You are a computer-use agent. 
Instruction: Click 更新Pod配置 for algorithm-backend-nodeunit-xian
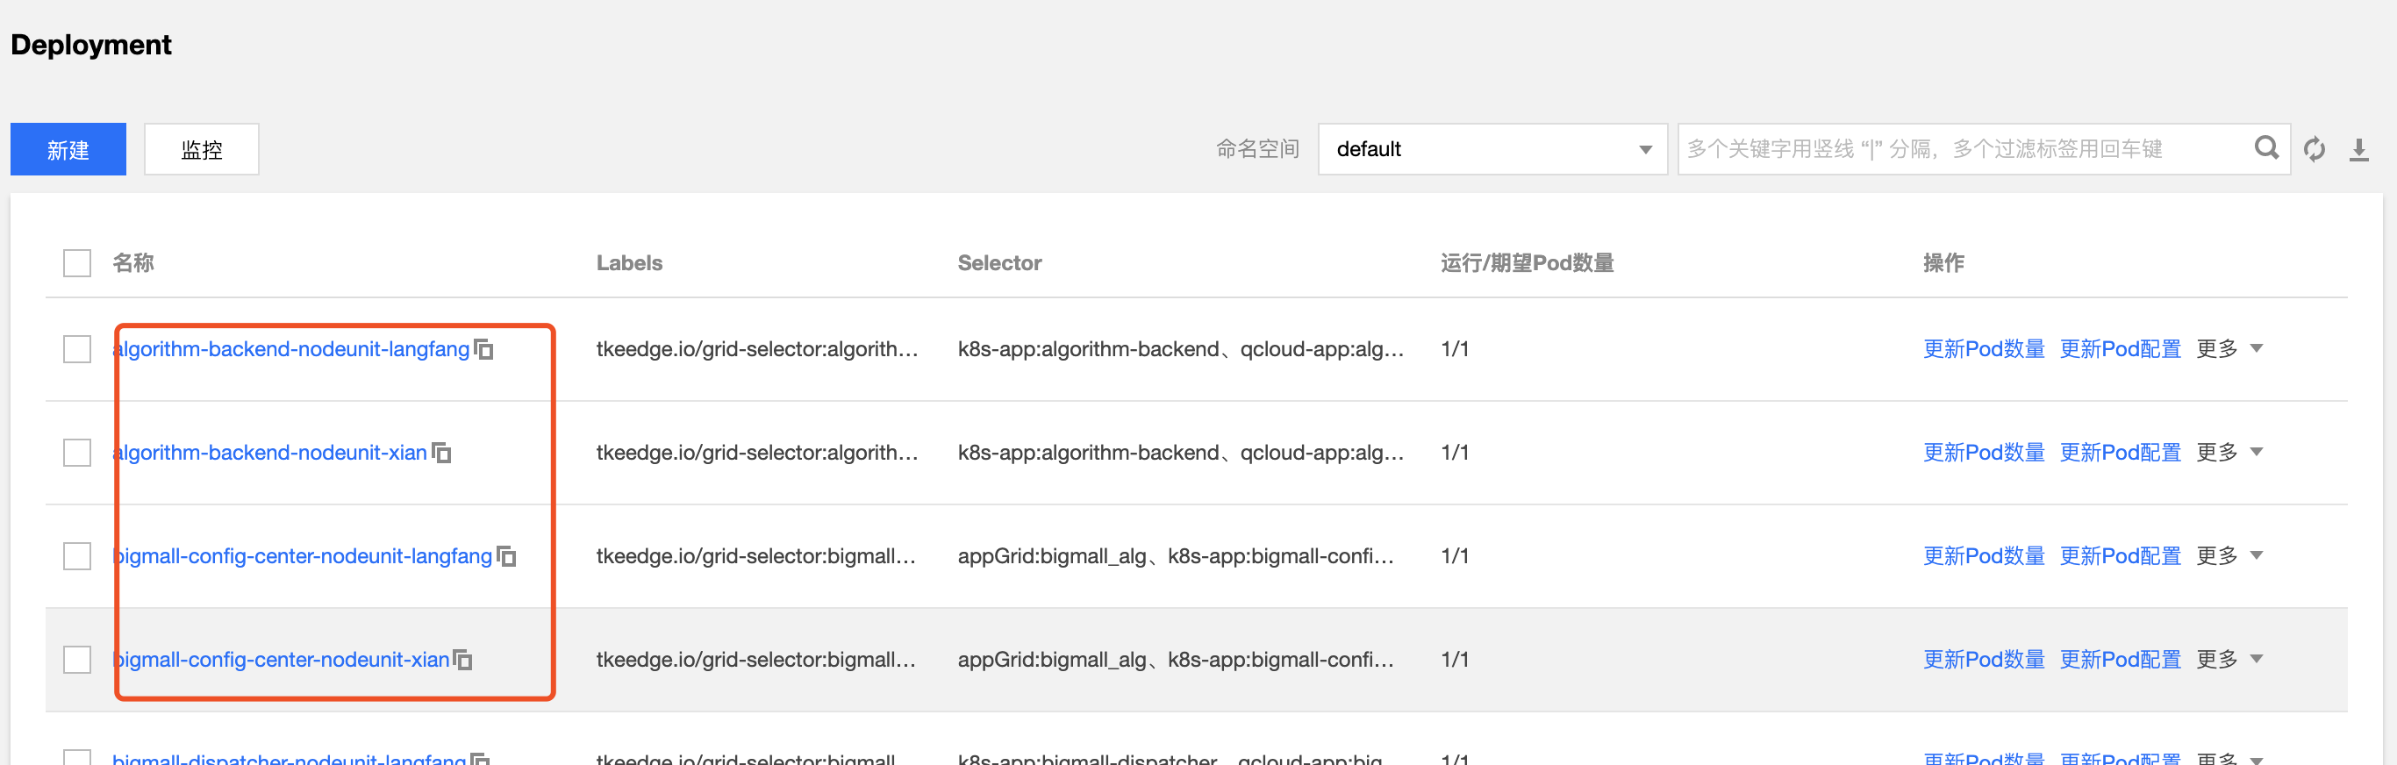(2120, 453)
